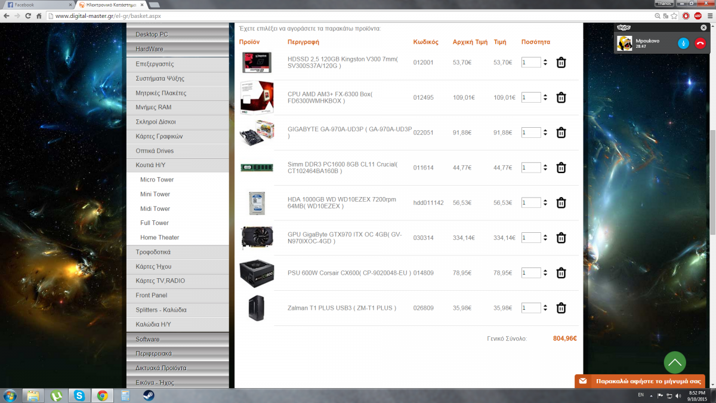Click the volume icon in system tray
Image resolution: width=716 pixels, height=403 pixels.
coord(677,395)
